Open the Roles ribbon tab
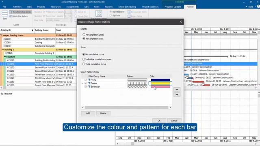Viewport: 260px width, 146px height. click(97, 7)
